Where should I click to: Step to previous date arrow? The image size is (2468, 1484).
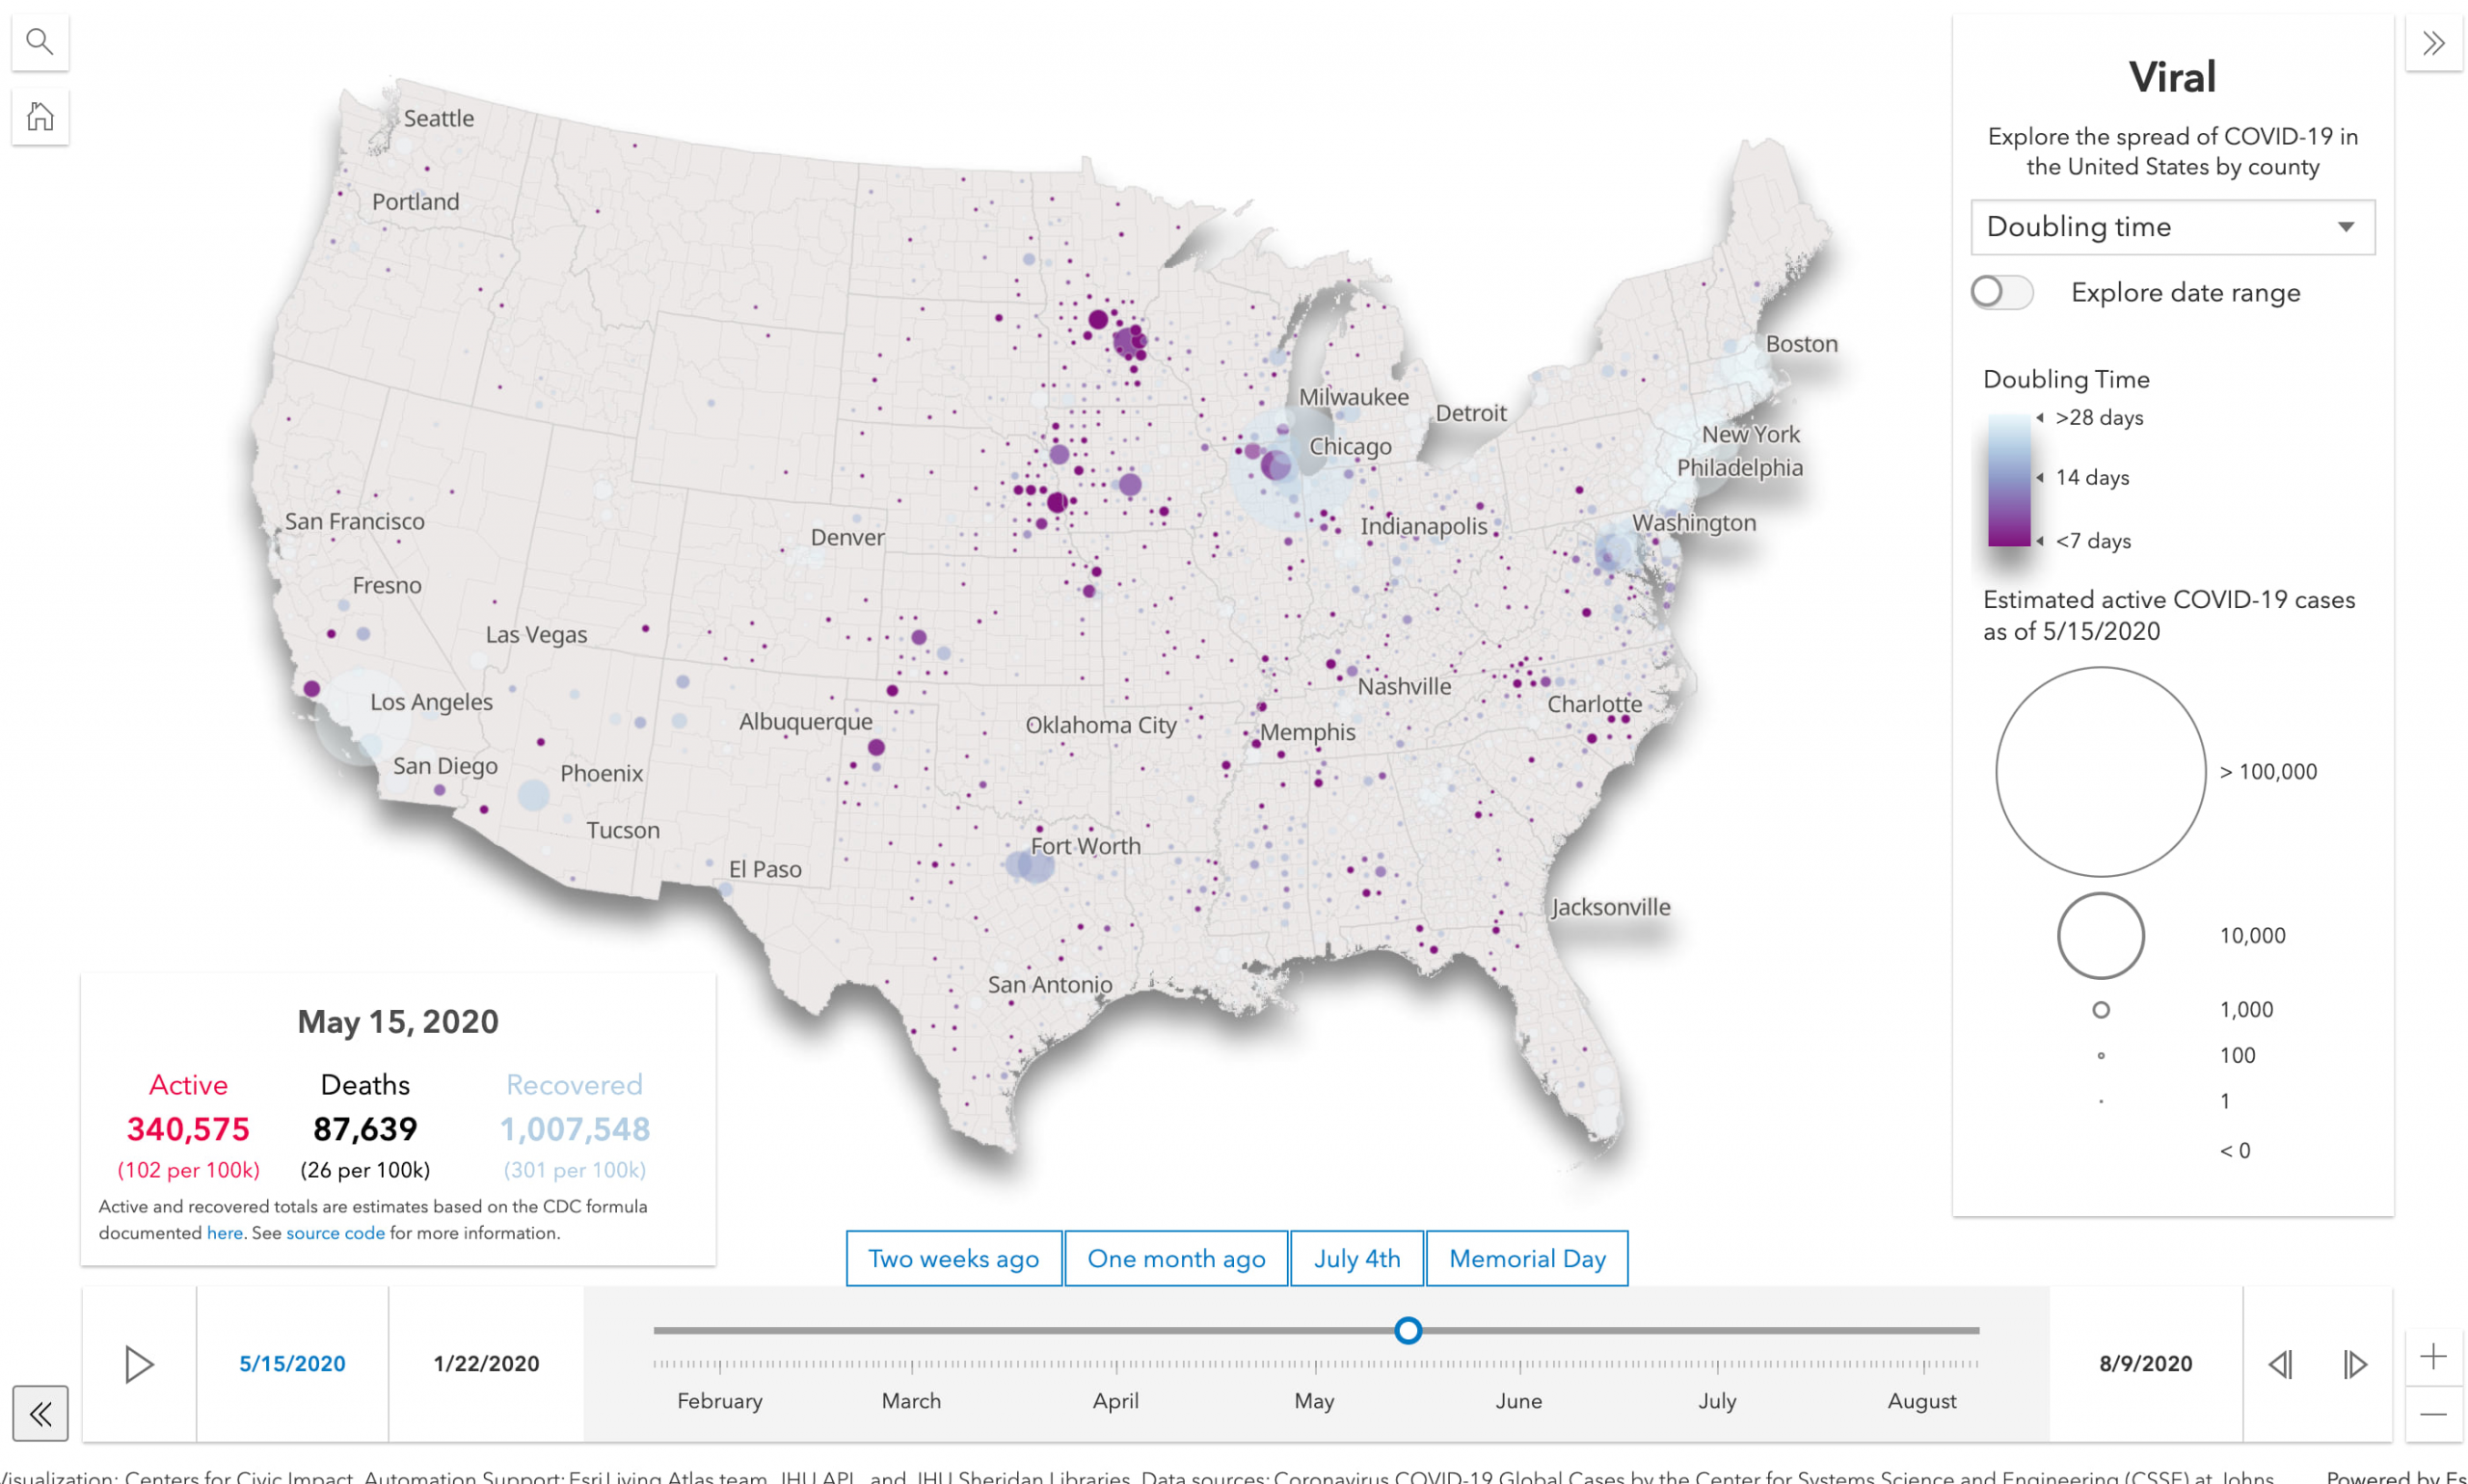pyautogui.click(x=2280, y=1364)
